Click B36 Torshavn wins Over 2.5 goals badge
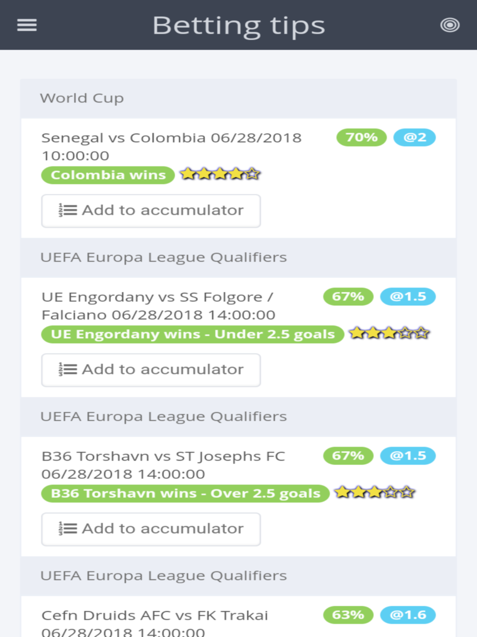 [x=186, y=493]
